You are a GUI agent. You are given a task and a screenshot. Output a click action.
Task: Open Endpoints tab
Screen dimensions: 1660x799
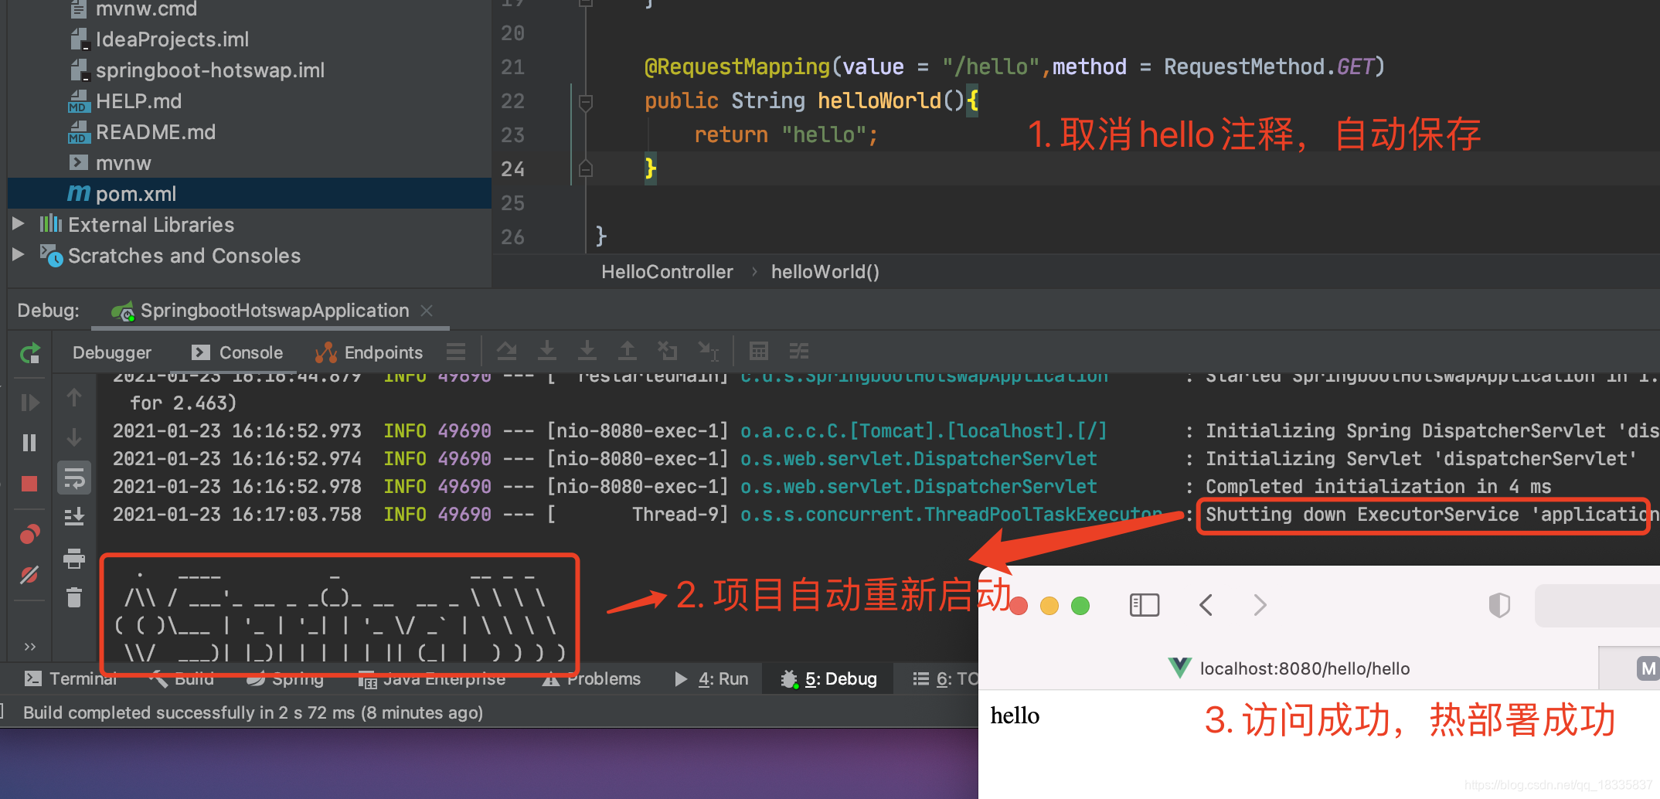pyautogui.click(x=369, y=352)
